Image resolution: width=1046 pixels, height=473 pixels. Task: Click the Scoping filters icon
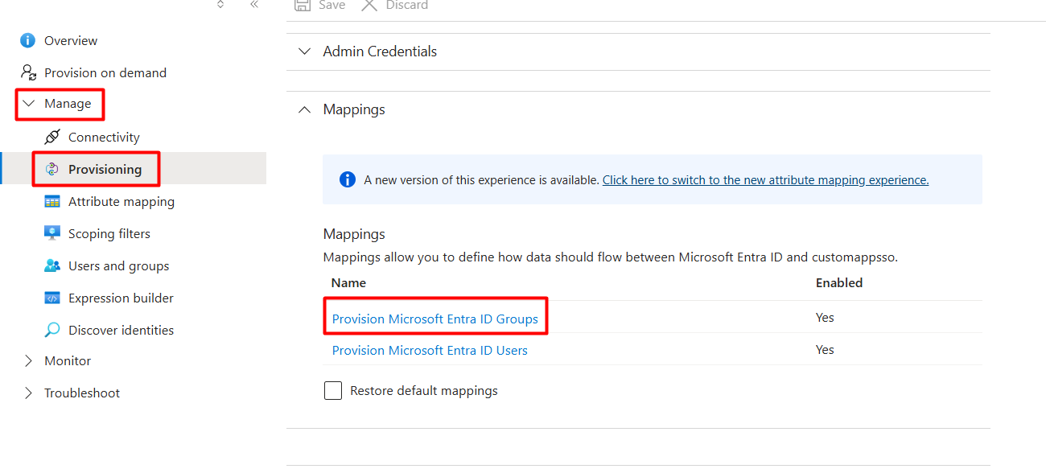click(x=52, y=233)
